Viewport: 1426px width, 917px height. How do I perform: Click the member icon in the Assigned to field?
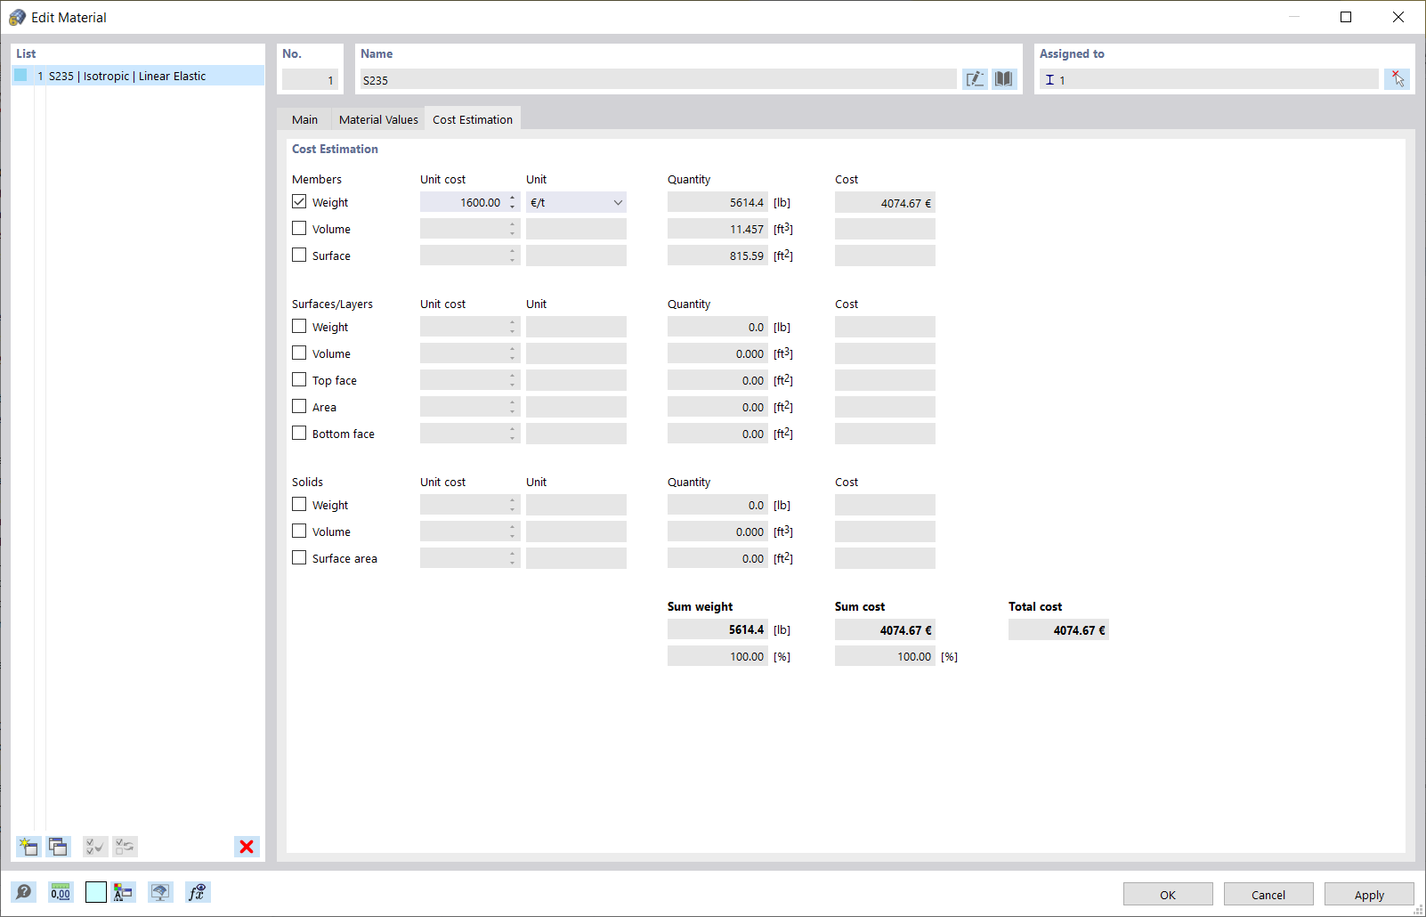[1049, 80]
